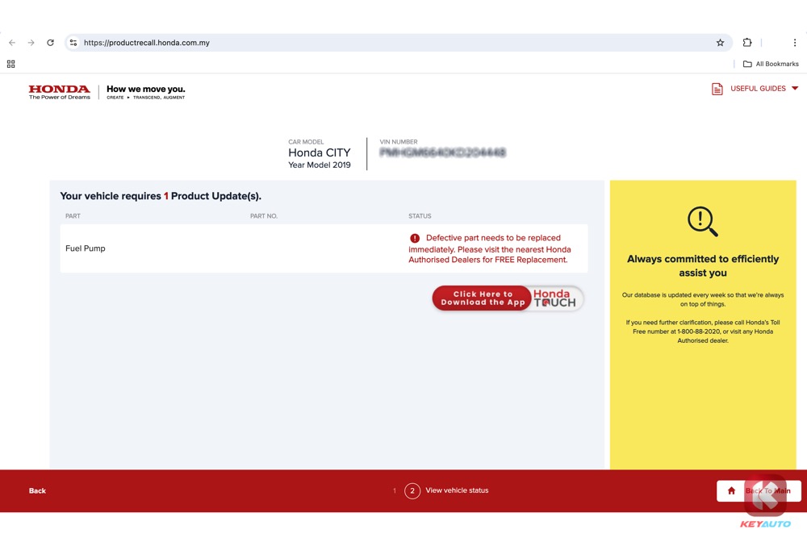This screenshot has height=538, width=807.
Task: Open site information icon in address bar
Action: coord(73,43)
